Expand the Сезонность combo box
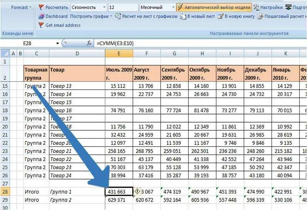 (104, 7)
